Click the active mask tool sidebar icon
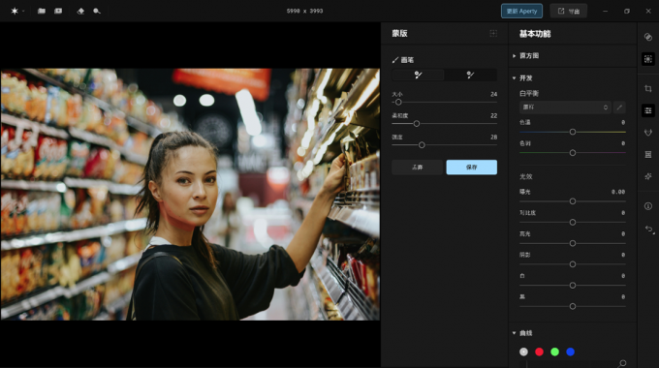The width and height of the screenshot is (659, 368). pyautogui.click(x=648, y=59)
